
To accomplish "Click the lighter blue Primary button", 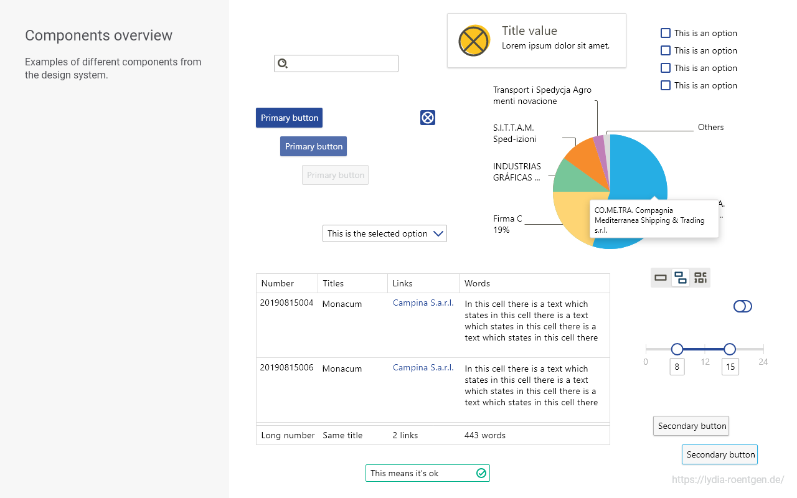I will pyautogui.click(x=313, y=146).
